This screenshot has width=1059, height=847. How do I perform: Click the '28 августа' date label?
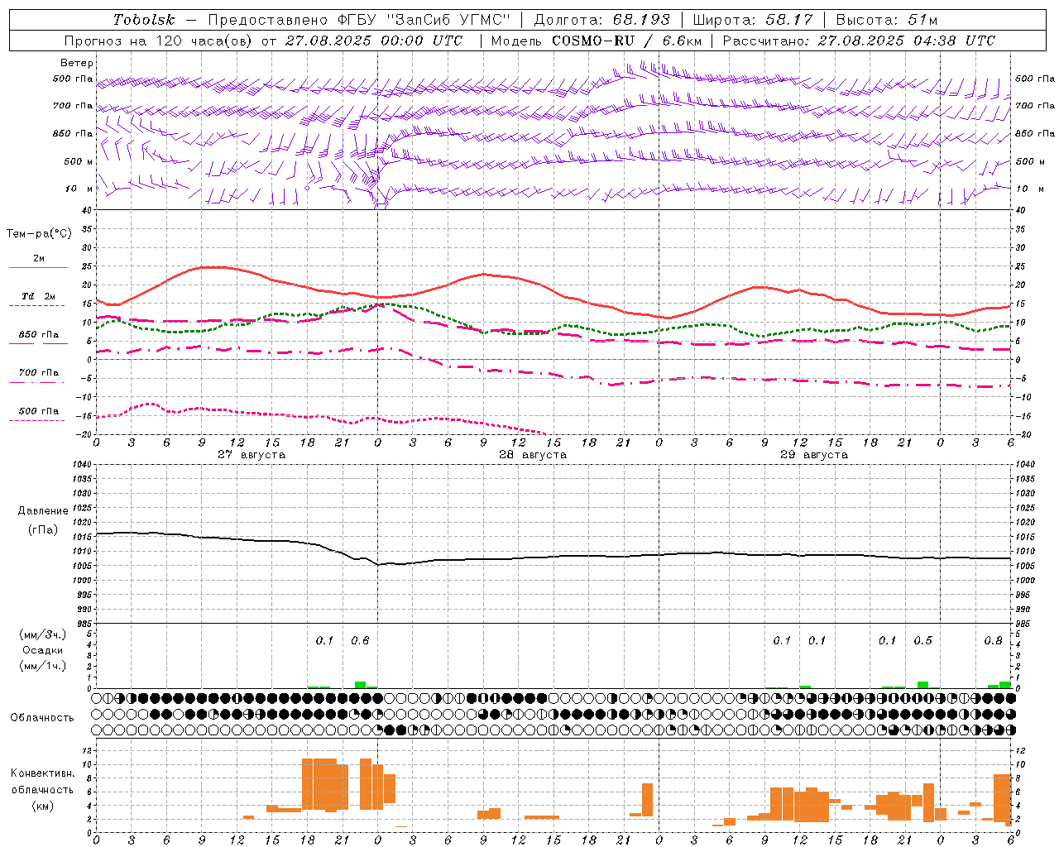[x=533, y=455]
